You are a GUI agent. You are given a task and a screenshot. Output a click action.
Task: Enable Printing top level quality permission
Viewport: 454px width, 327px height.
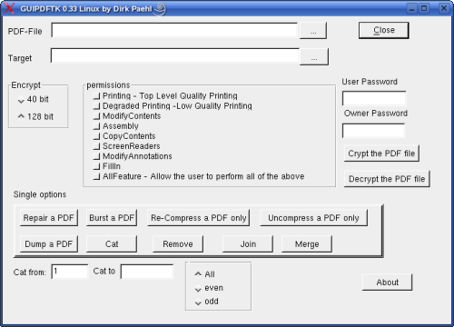pos(96,96)
